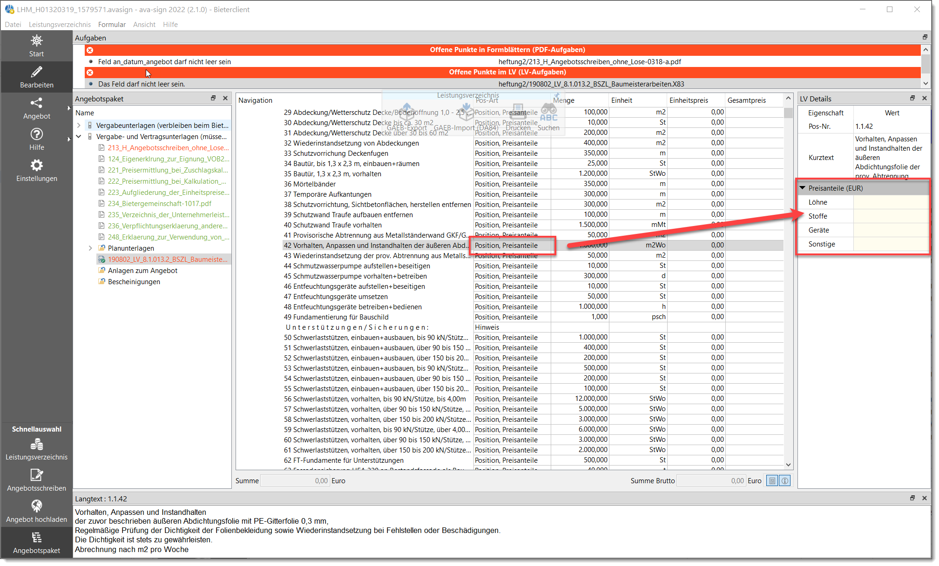Viewport: 939px width, 566px height.
Task: Undock the Aufgaben panel
Action: coord(925,37)
